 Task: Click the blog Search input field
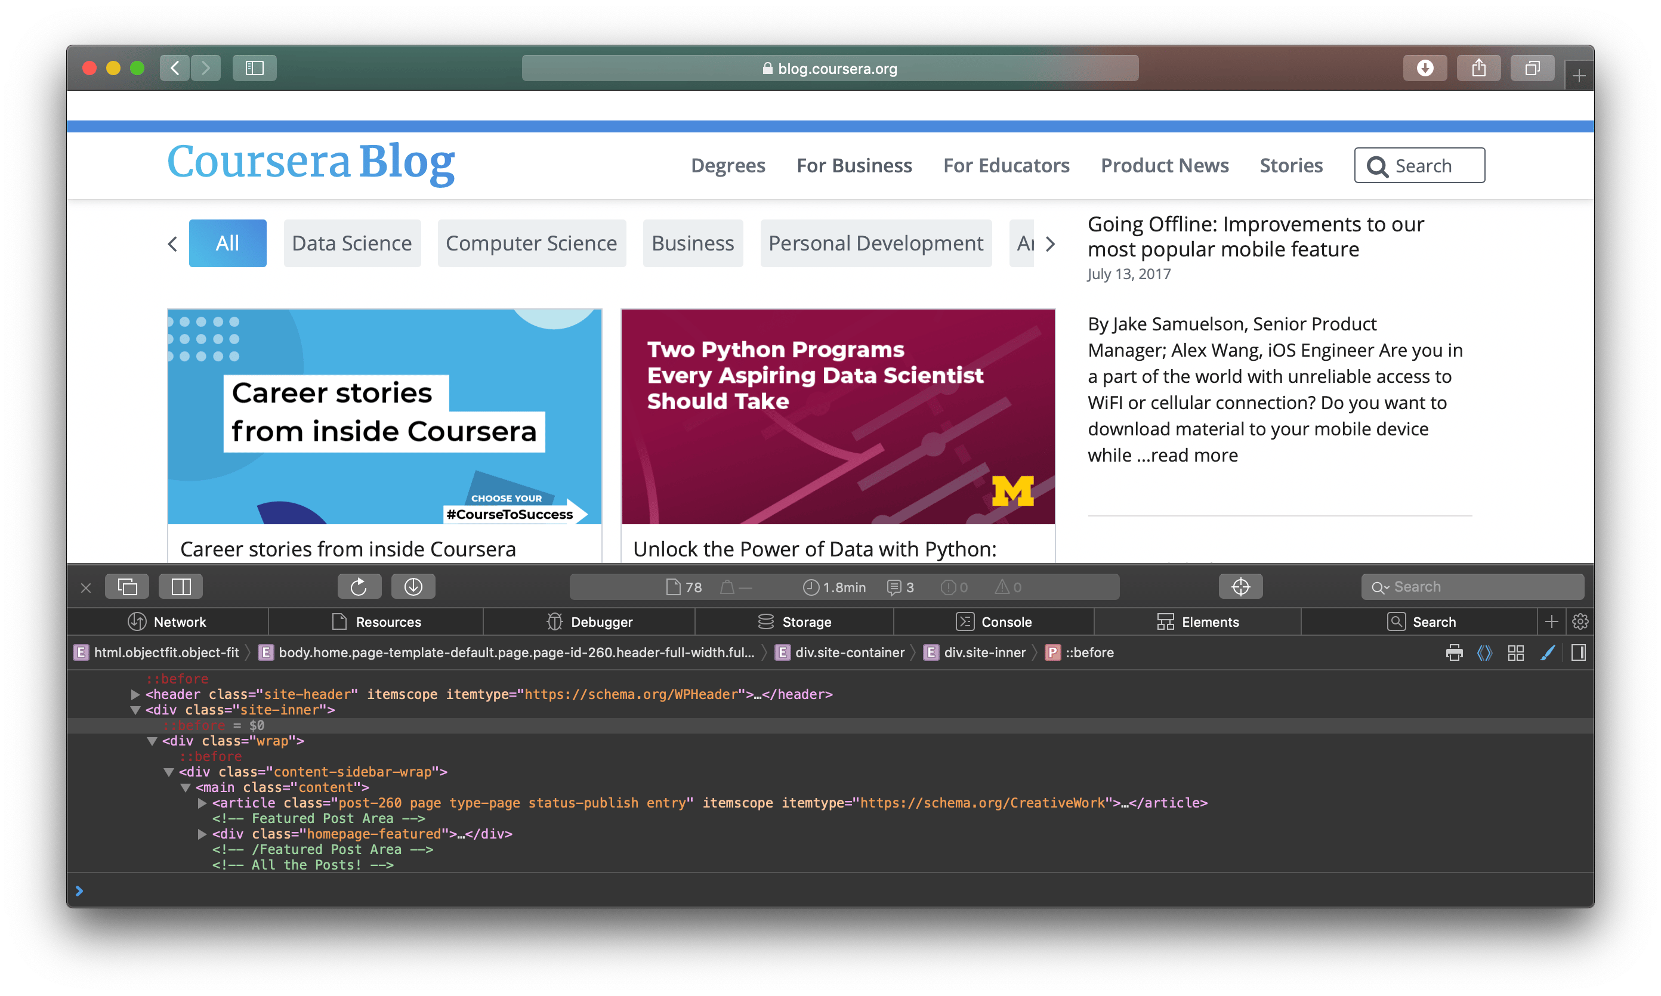(1419, 165)
